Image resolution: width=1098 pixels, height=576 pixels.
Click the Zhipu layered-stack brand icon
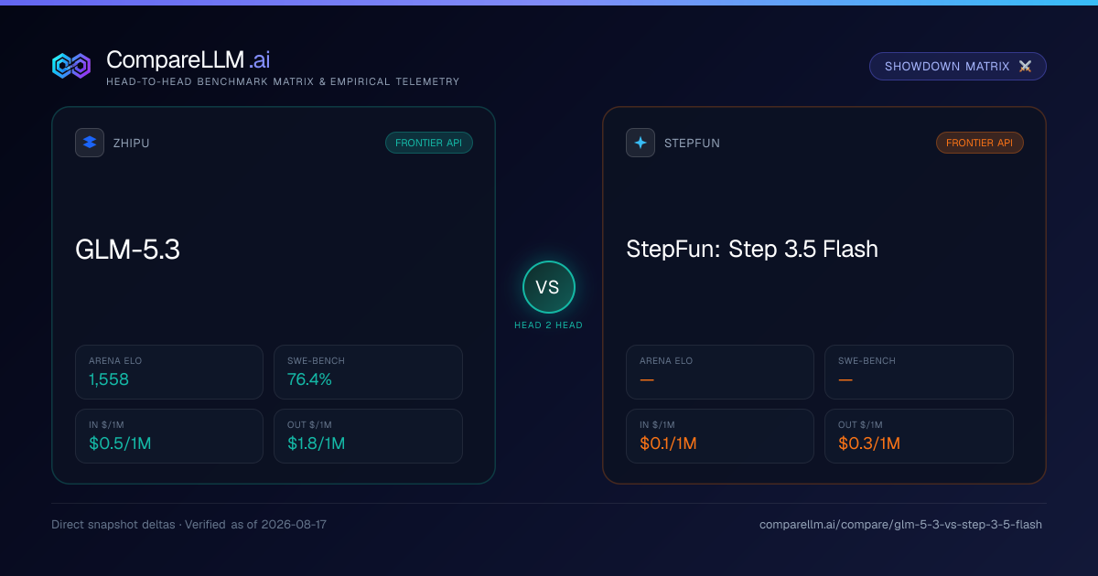point(90,143)
